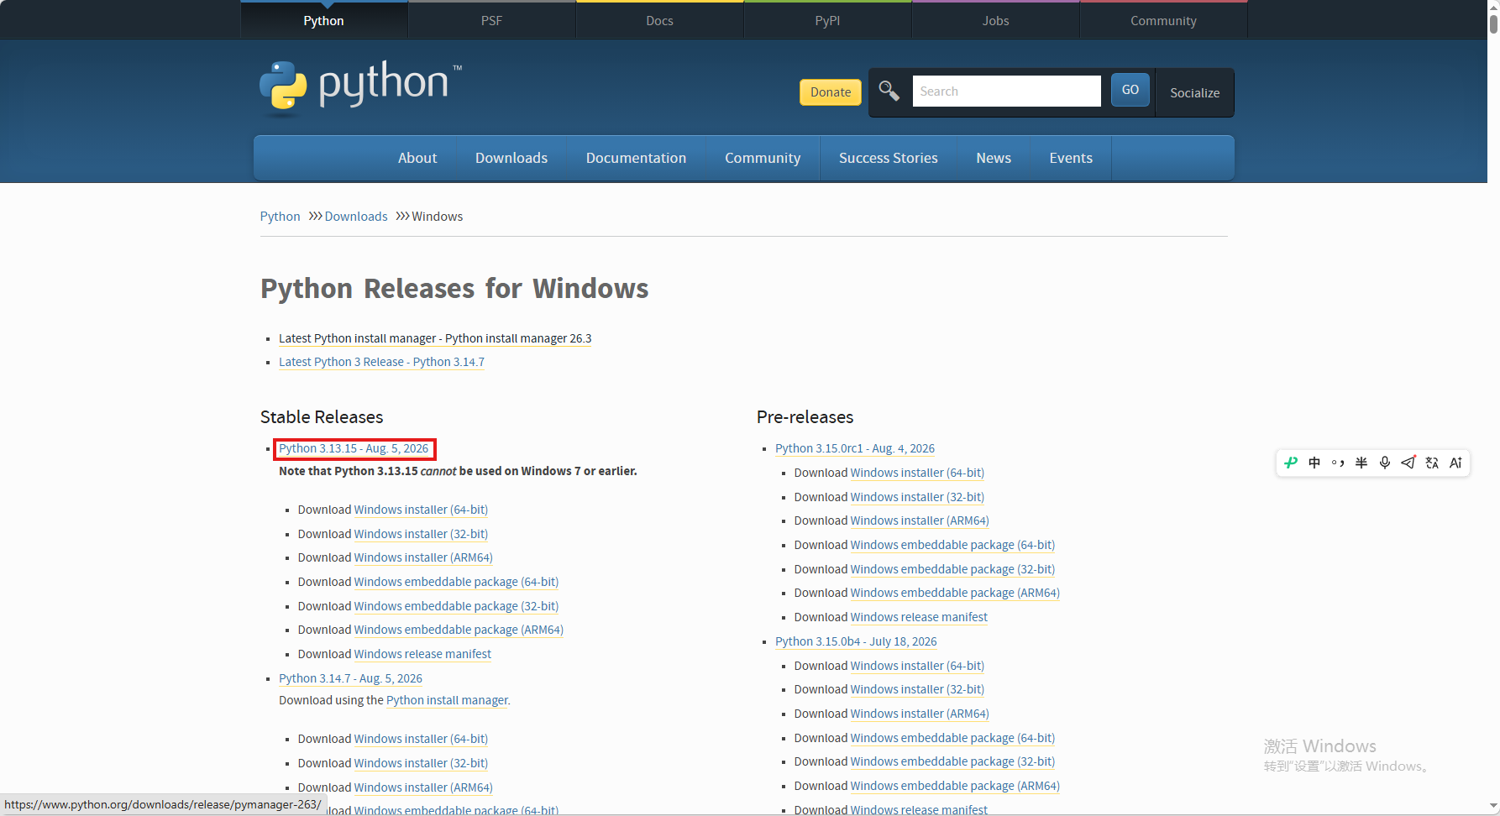Open the Python 3.14.7 - Aug. 5, 2026 link

coord(350,678)
